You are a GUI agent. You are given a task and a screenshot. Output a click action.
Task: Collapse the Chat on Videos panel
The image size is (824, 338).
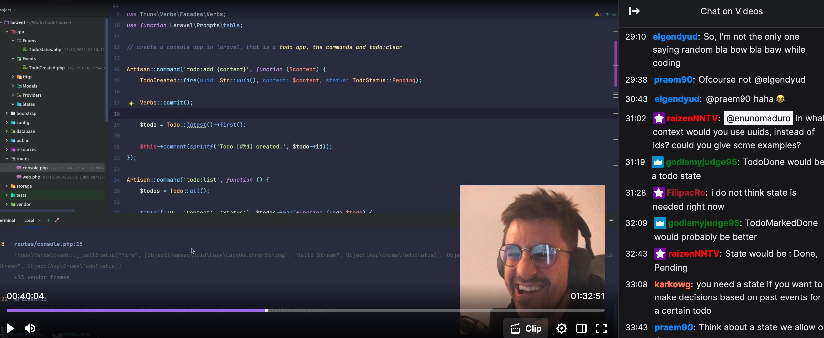coord(634,11)
